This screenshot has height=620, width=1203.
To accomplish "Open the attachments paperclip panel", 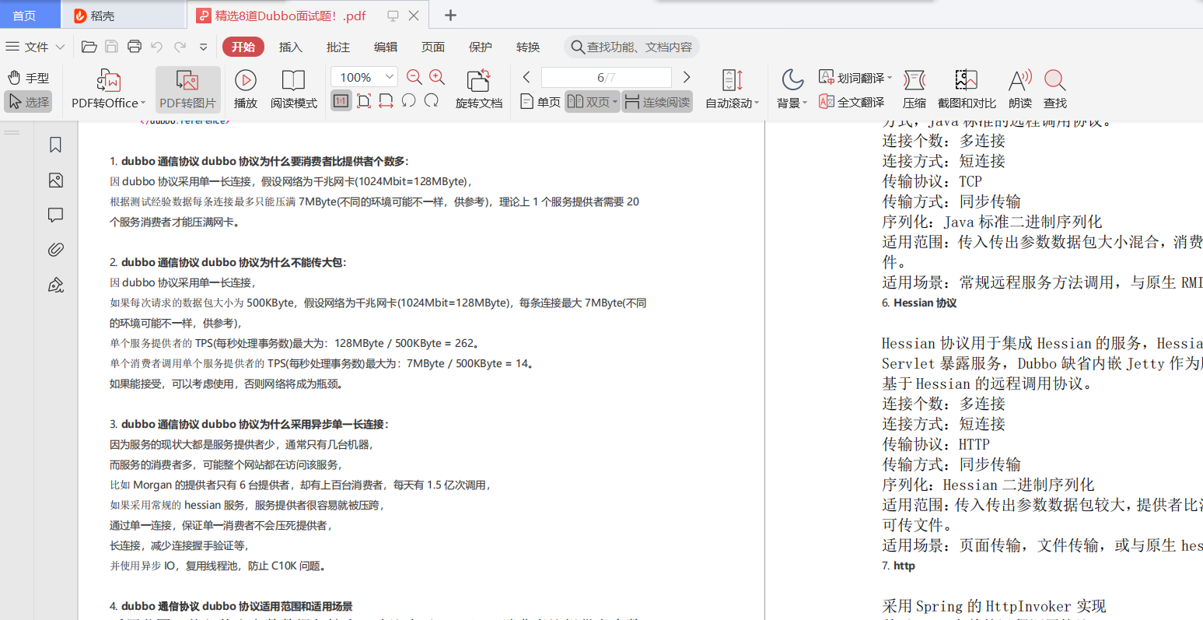I will click(x=55, y=250).
